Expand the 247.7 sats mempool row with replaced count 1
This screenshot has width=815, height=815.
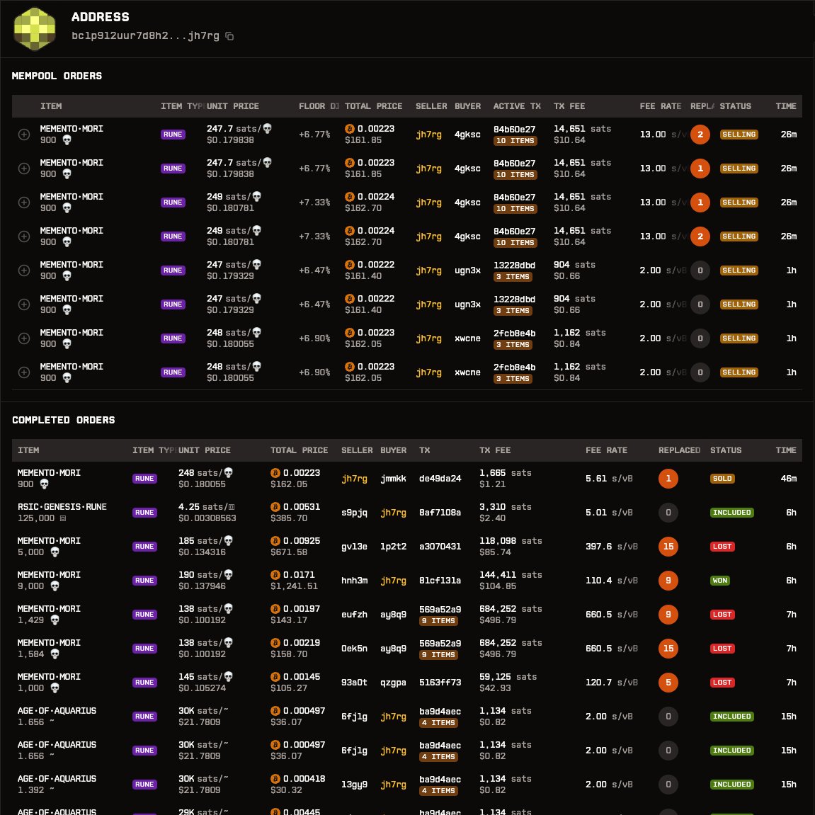coord(24,169)
